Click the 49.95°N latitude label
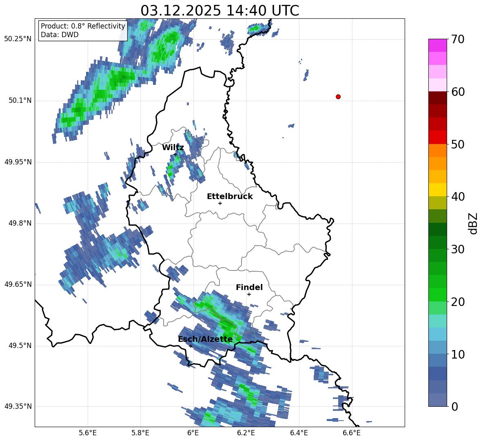The width and height of the screenshot is (483, 441). [18, 162]
